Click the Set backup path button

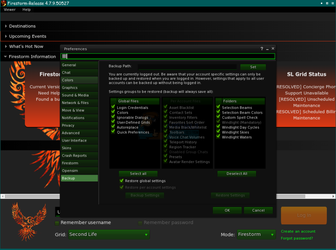[x=253, y=67]
